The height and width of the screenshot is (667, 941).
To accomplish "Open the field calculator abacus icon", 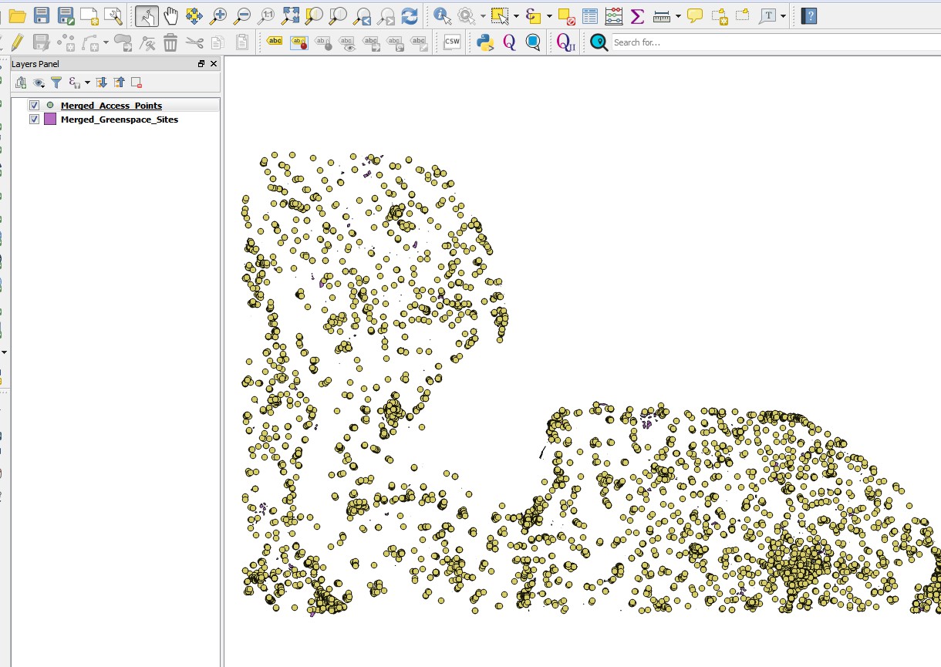I will coord(614,15).
